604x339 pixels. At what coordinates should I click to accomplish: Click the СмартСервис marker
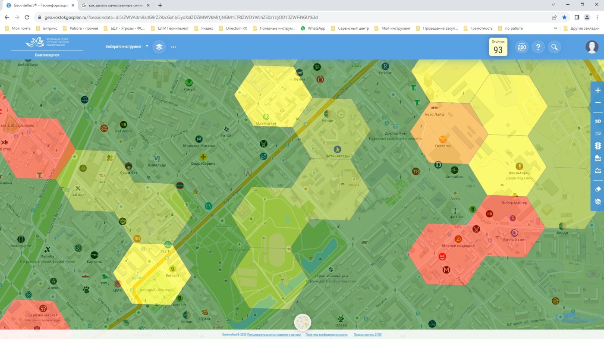(203, 157)
